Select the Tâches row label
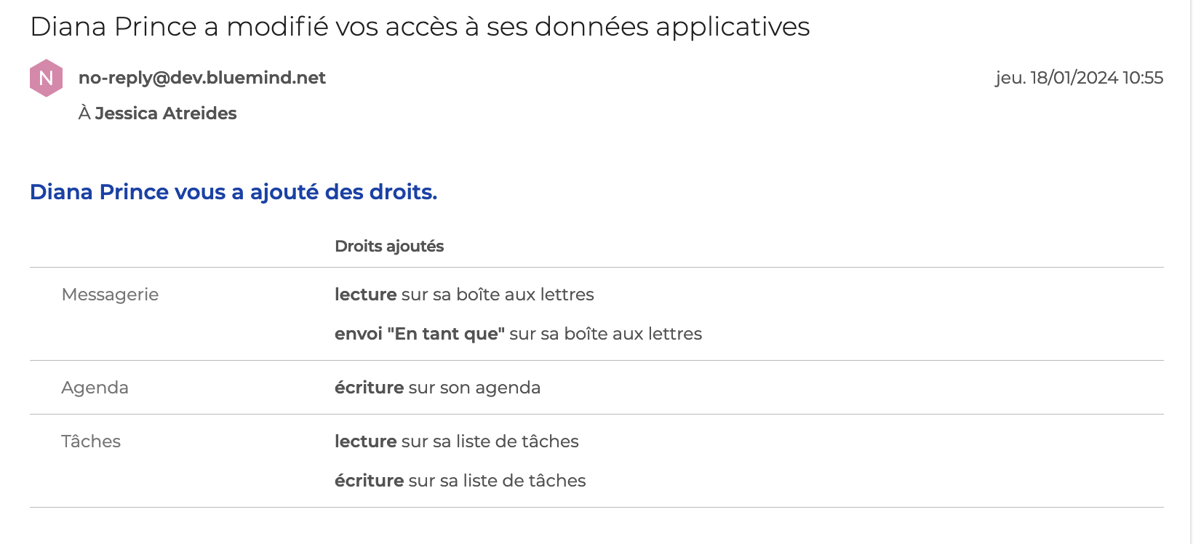 coord(91,441)
